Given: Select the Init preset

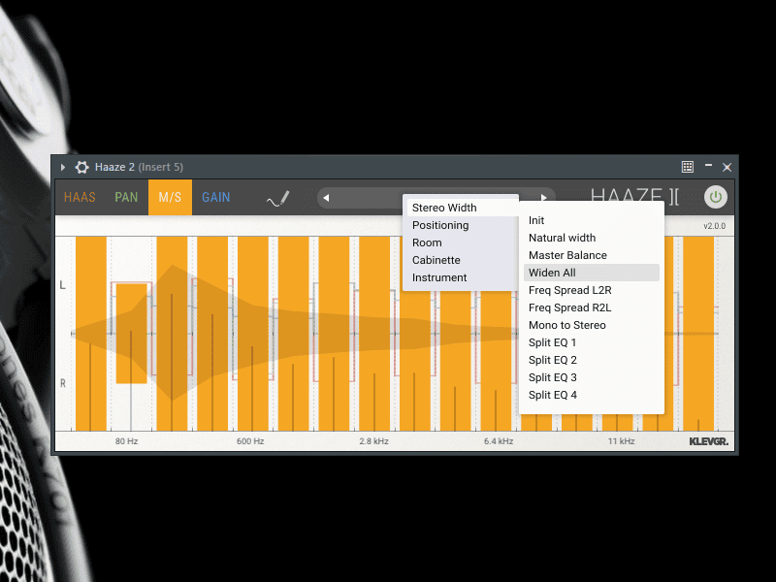Looking at the screenshot, I should [536, 220].
